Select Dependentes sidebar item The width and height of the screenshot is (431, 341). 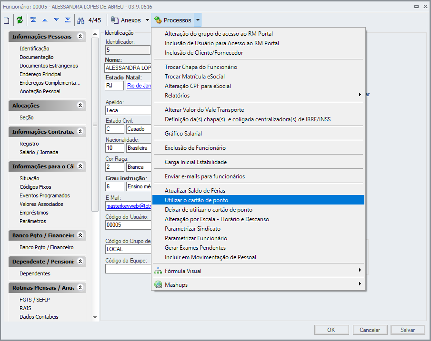35,273
